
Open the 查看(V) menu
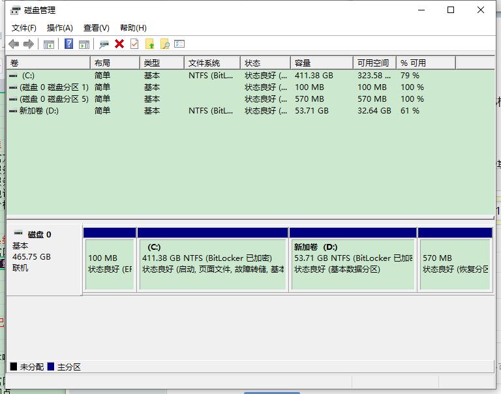tap(96, 28)
